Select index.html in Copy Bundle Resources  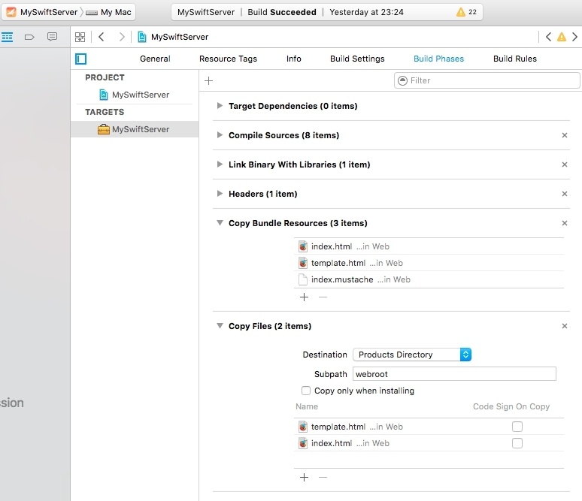429,246
